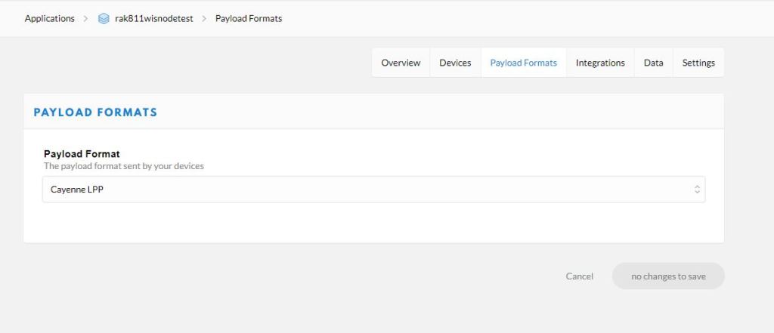Click the Payload Formats breadcrumb item
The image size is (774, 333).
(249, 18)
